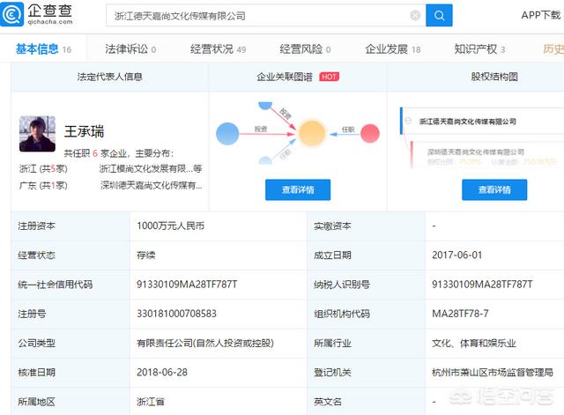This screenshot has height=415, width=564.
Task: Click the blue search magnifier button
Action: point(439,16)
